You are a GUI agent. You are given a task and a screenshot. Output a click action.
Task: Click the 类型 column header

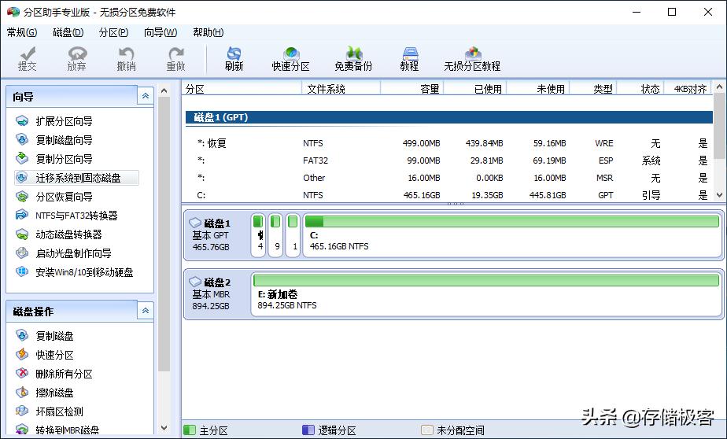click(x=593, y=89)
